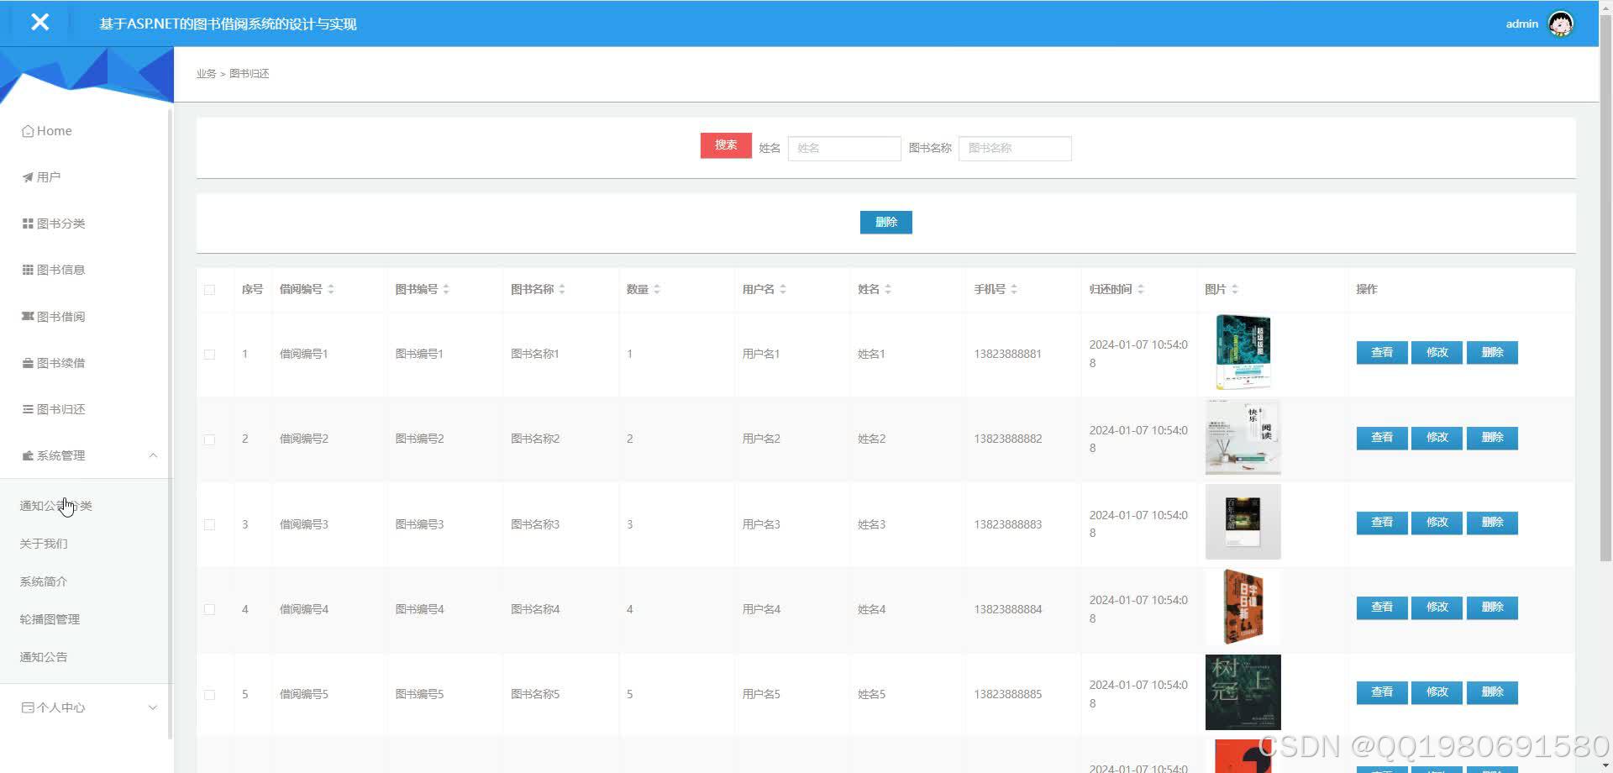This screenshot has width=1613, height=773.
Task: Open the book cover image in row 1
Action: 1243,352
